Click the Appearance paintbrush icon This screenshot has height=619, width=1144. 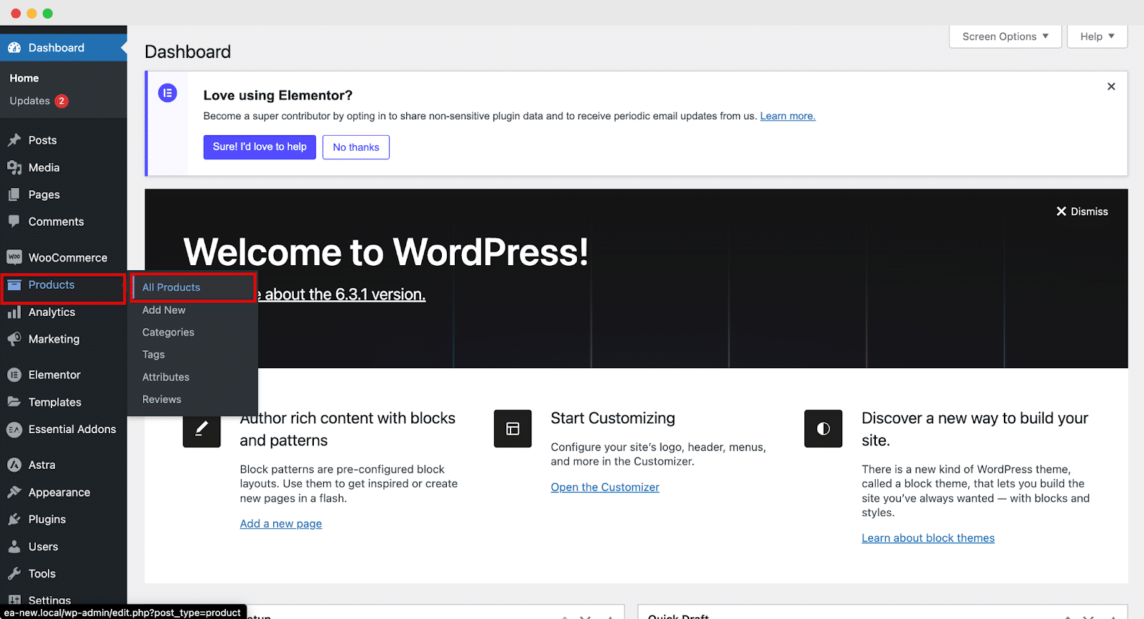(14, 492)
